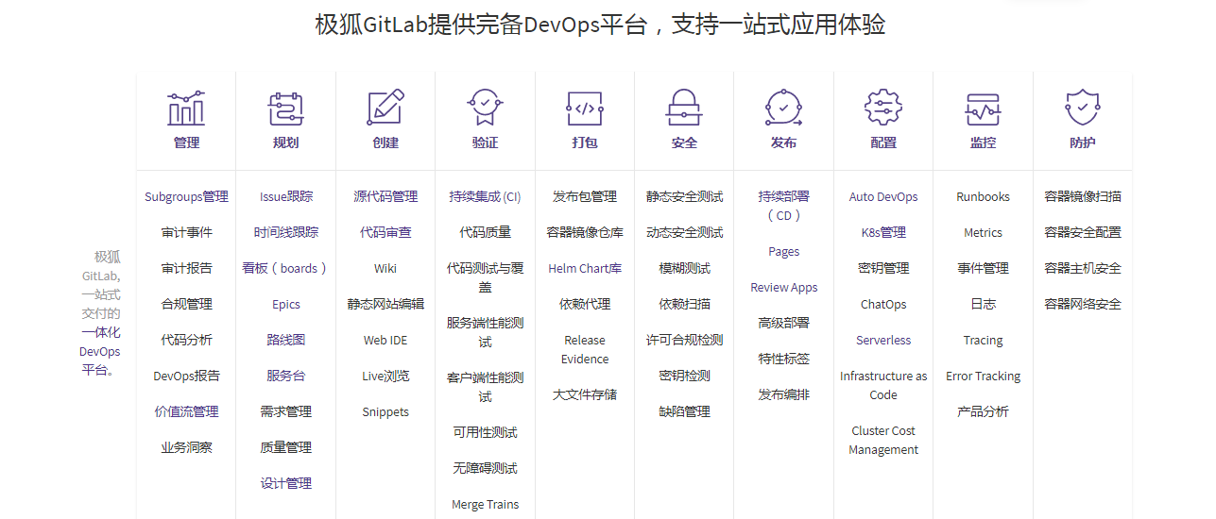Click the 验证 badge checkmark icon
Viewport: 1216px width, 519px height.
coord(485,109)
